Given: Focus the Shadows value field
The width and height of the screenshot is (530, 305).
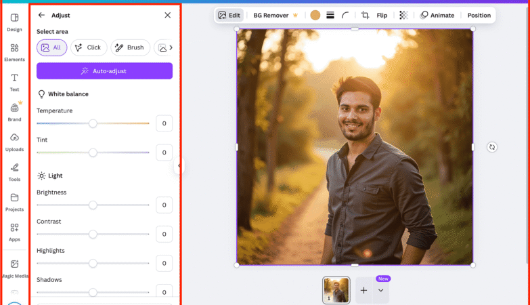Looking at the screenshot, I should pyautogui.click(x=164, y=291).
